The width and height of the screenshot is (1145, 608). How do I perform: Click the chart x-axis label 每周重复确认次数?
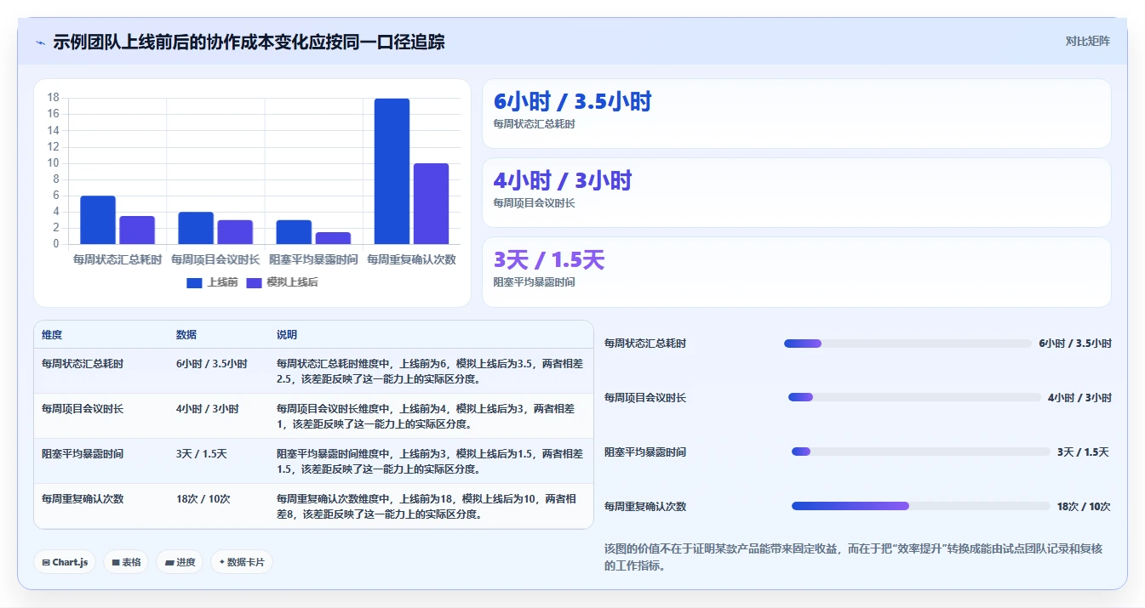point(411,259)
